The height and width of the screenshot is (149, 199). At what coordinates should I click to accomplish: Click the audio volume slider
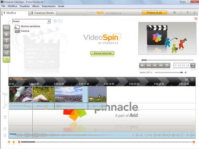pyautogui.click(x=169, y=73)
